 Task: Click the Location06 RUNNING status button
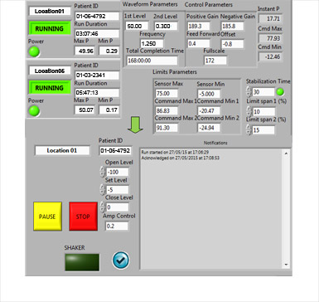50,88
